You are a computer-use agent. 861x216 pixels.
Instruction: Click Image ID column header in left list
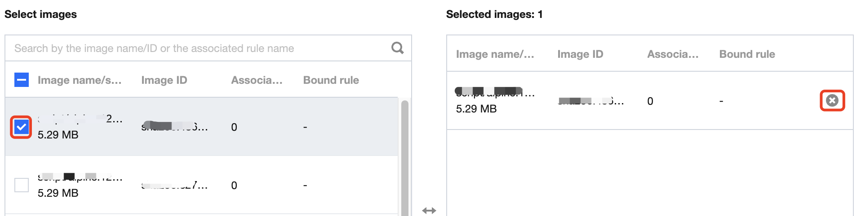164,80
